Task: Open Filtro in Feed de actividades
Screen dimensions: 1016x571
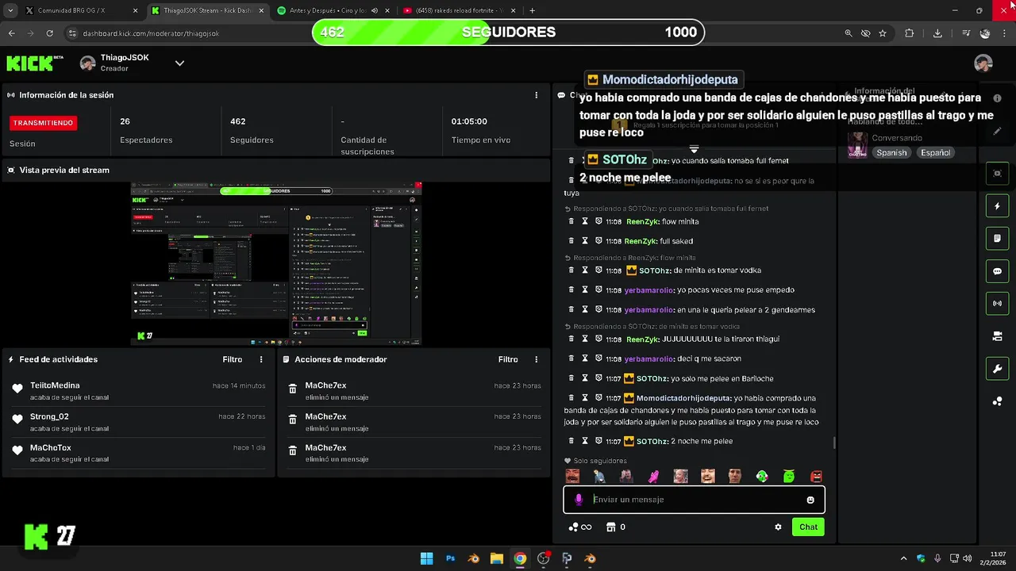Action: coord(233,359)
